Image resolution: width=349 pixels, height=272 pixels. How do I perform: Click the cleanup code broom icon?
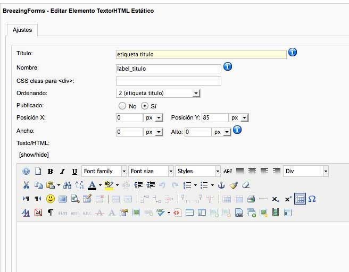click(234, 185)
